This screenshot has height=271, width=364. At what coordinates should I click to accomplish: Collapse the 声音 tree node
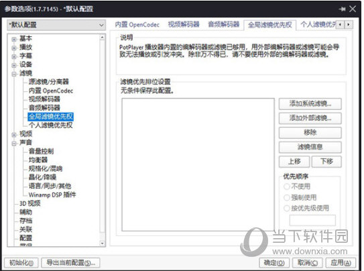(14, 144)
